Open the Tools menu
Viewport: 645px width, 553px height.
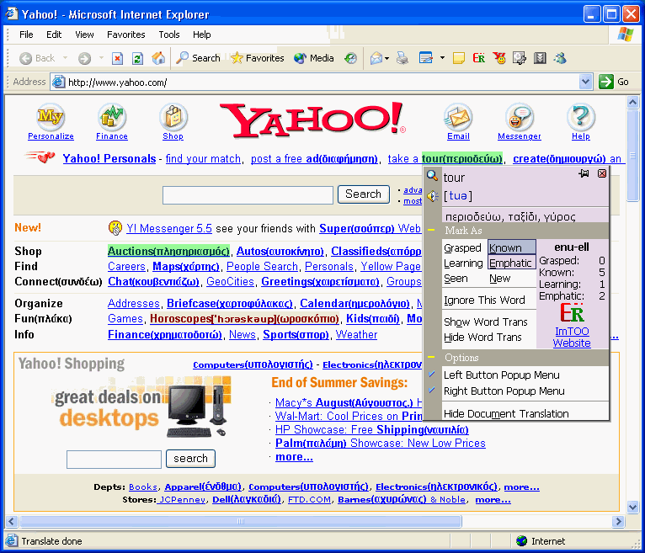click(169, 35)
